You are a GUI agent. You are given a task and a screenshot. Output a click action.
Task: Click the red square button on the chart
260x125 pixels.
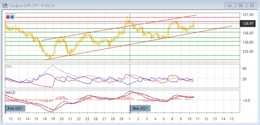click(8, 17)
